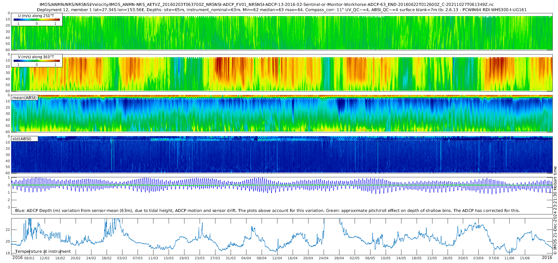Click the V velocity colorbar legend
Screen dimensions: 558x263
point(37,61)
